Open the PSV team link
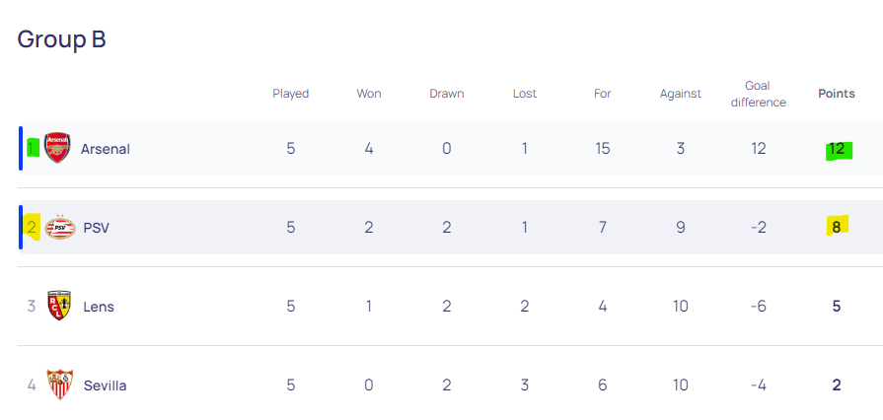 [x=97, y=228]
